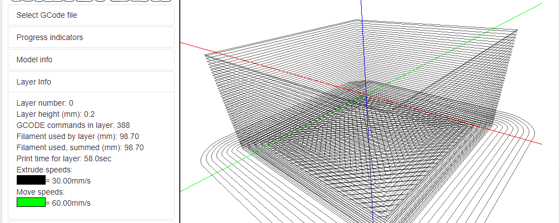
Task: Click the '= 60.00mm/s' speed value
Action: (x=68, y=204)
